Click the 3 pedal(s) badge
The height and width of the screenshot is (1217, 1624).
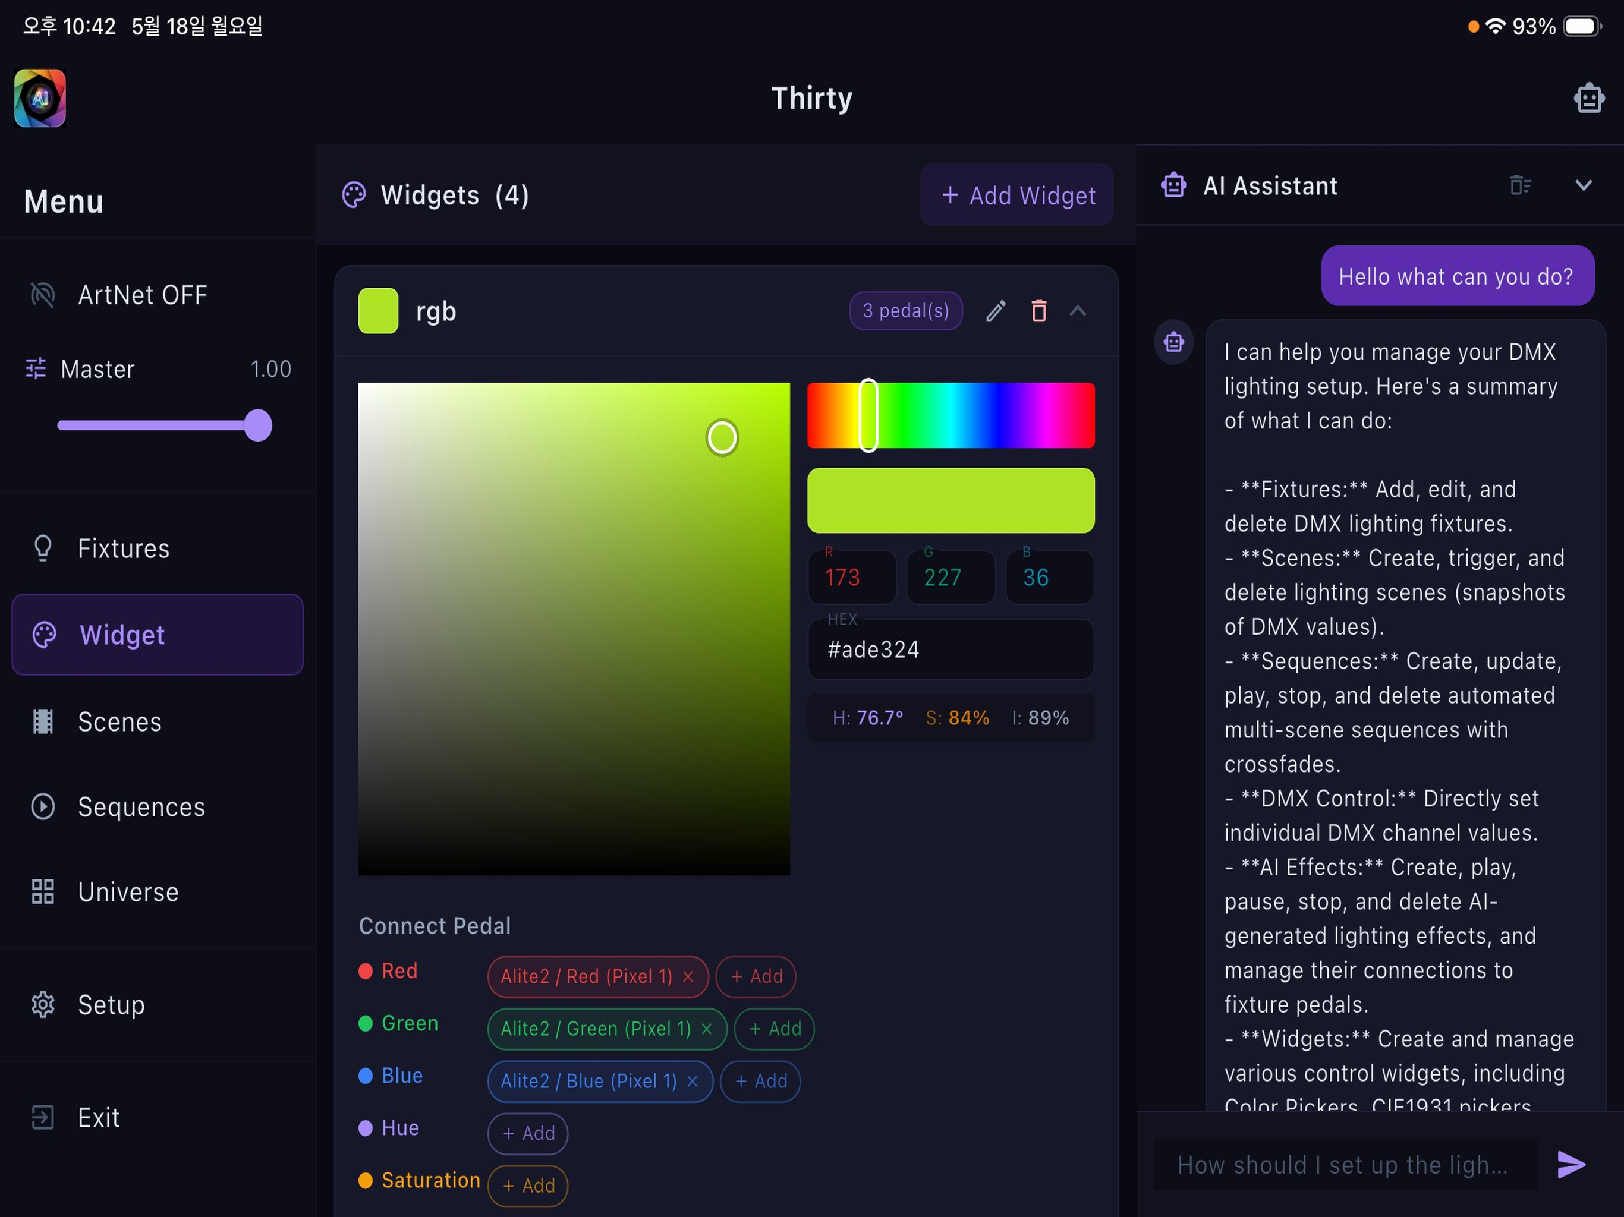click(x=905, y=311)
